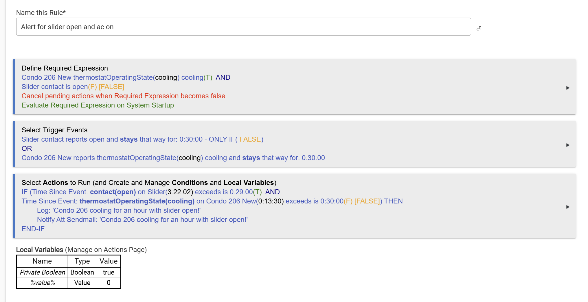Click the 'Type' column header in variables table
Viewport: 588px width, 302px height.
[82, 261]
